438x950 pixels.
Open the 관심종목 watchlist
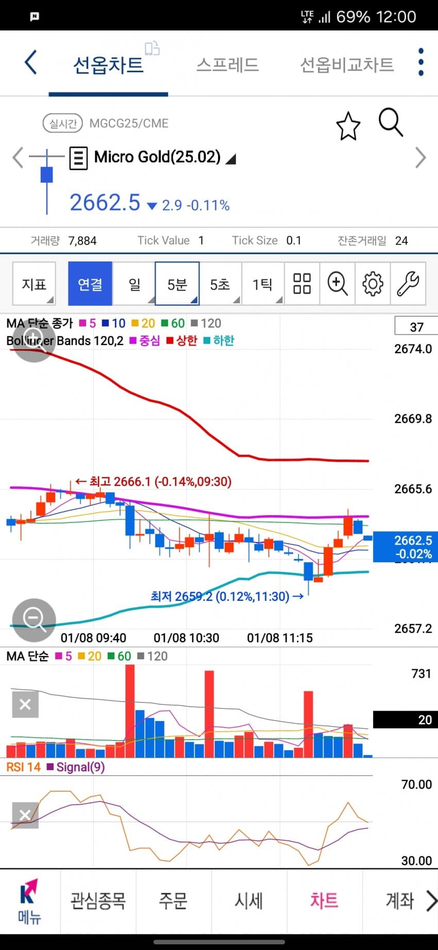click(x=98, y=901)
